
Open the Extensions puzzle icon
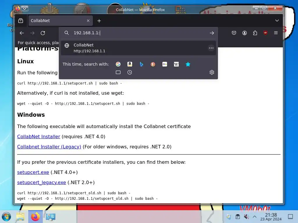(x=255, y=33)
